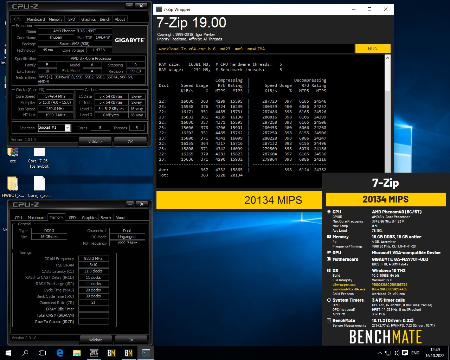
Task: Switch ENG input language indicator
Action: [415, 353]
